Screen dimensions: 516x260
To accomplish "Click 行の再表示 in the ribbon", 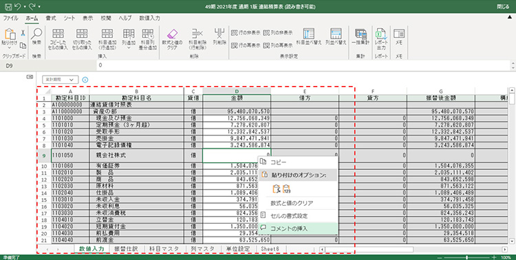I will [246, 45].
